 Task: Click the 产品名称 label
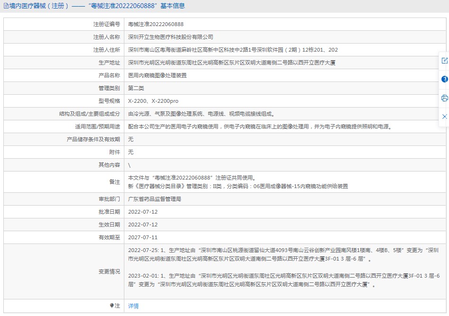pos(109,75)
